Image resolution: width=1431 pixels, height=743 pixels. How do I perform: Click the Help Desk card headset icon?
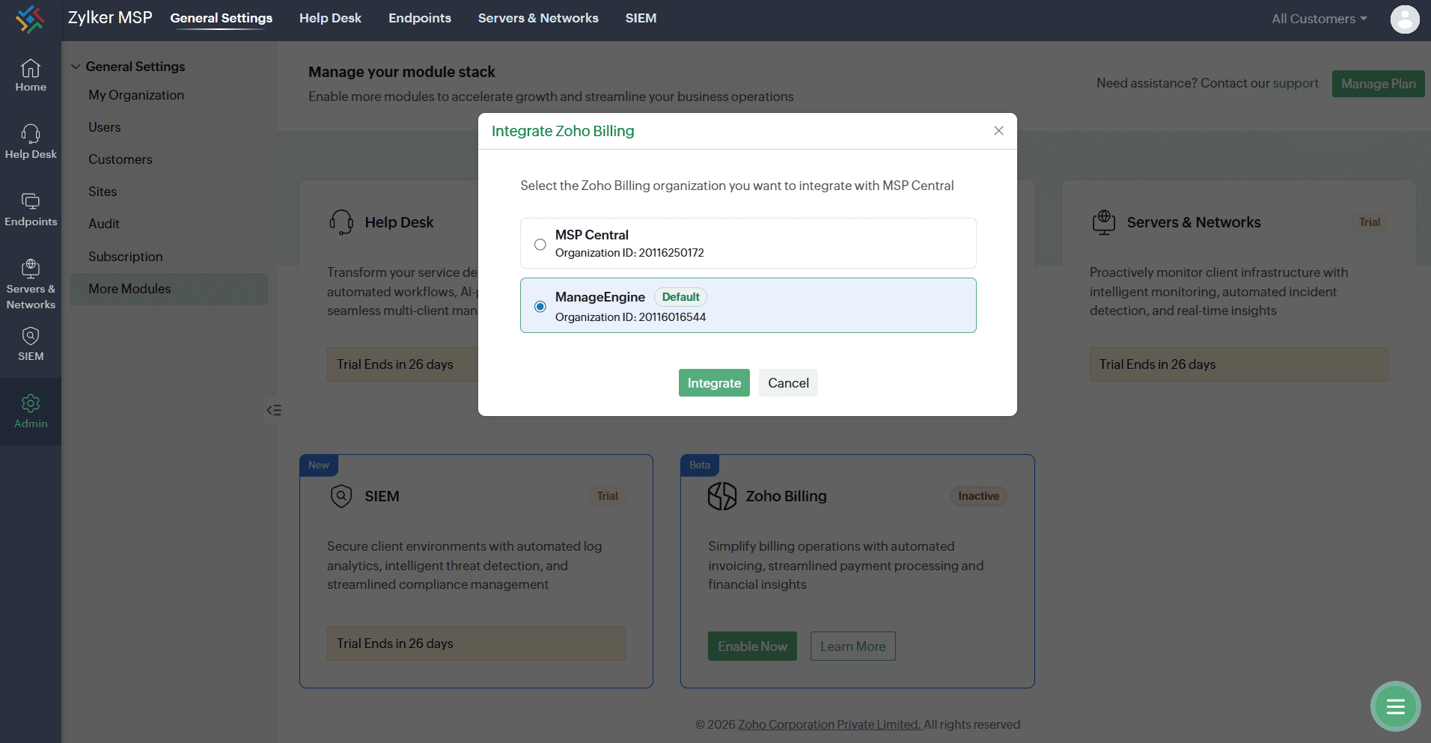[341, 222]
